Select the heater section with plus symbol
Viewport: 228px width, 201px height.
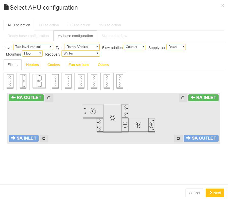click(x=151, y=125)
